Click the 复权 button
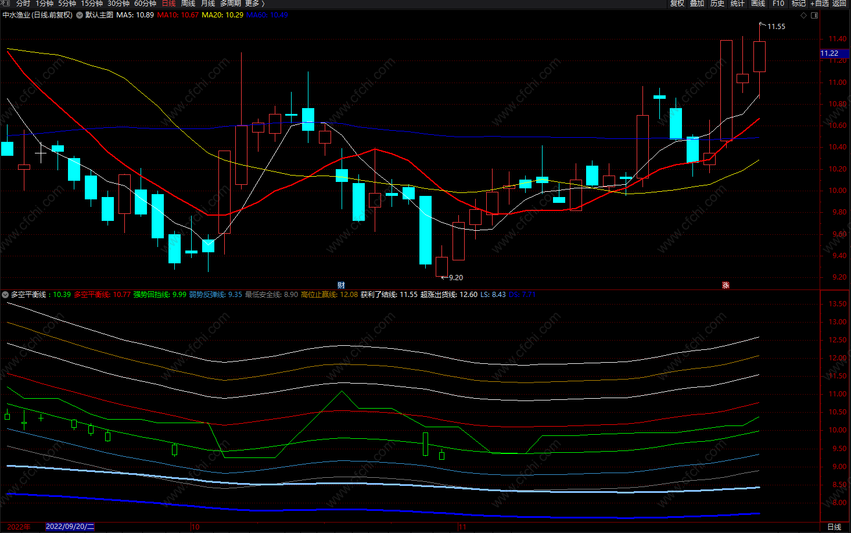Image resolution: width=851 pixels, height=533 pixels. (677, 3)
